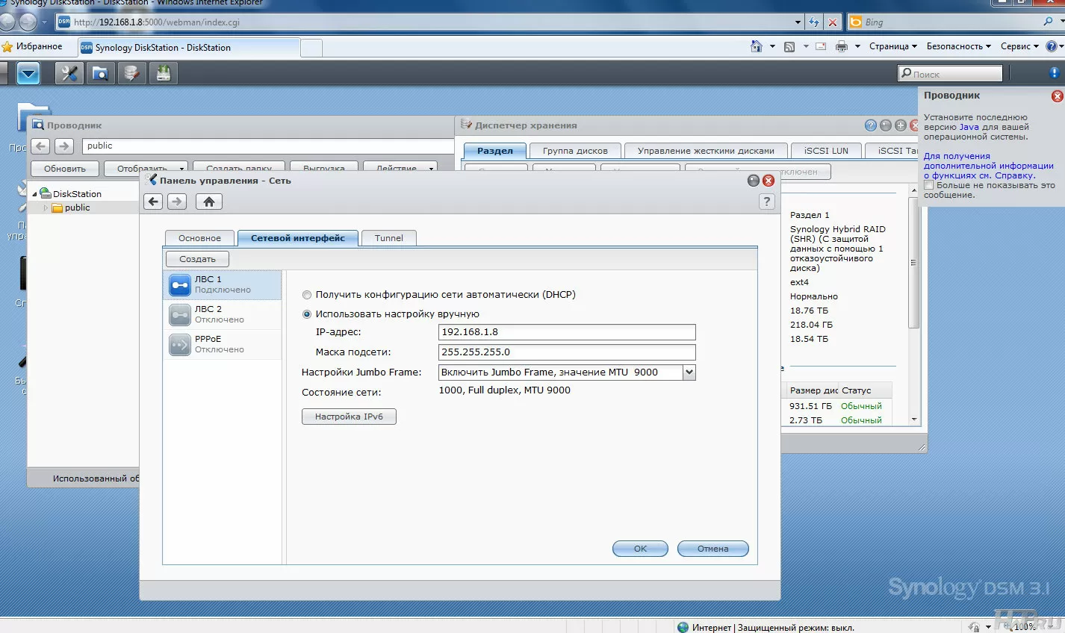Click the IE home icon
The height and width of the screenshot is (633, 1065).
pos(757,46)
